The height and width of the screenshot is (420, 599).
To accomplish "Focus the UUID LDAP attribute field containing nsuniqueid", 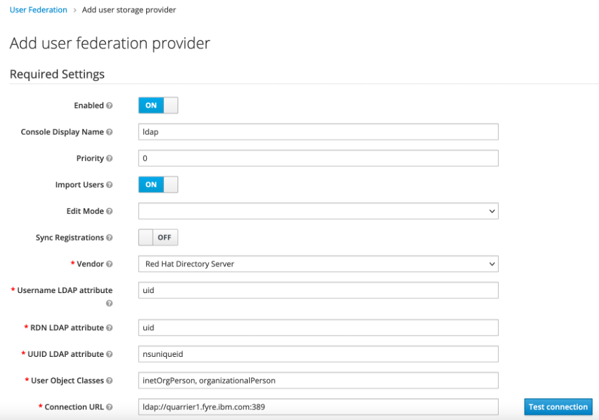I will pyautogui.click(x=318, y=354).
